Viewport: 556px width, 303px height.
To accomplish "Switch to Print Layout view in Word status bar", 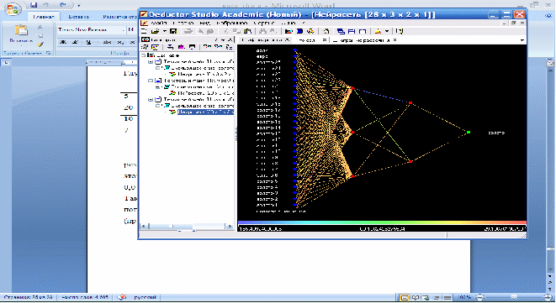I will pos(405,298).
